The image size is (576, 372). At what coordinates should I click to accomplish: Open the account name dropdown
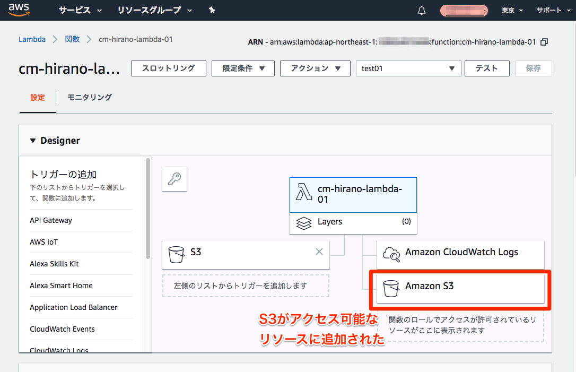coord(464,10)
